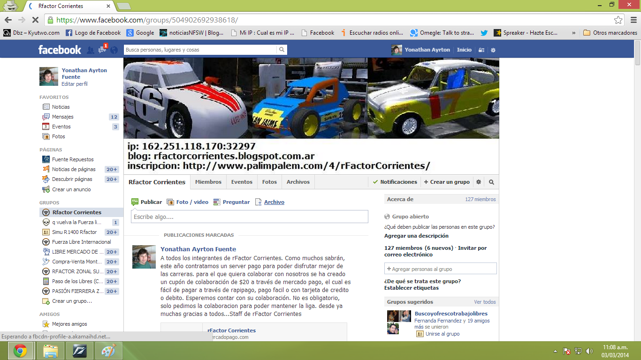This screenshot has height=360, width=641.
Task: Open File Explorer from taskbar
Action: 51,351
